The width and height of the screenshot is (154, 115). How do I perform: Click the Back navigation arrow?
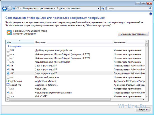(x=4, y=9)
